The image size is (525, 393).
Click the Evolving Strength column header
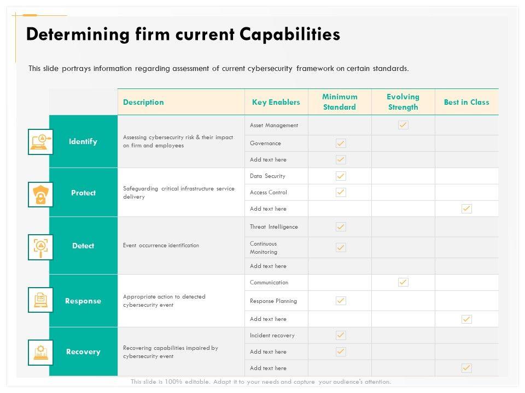pos(403,102)
